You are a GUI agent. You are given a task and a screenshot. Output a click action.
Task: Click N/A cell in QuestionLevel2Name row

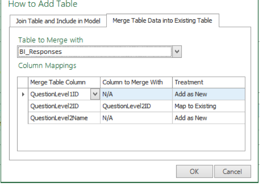click(x=136, y=118)
